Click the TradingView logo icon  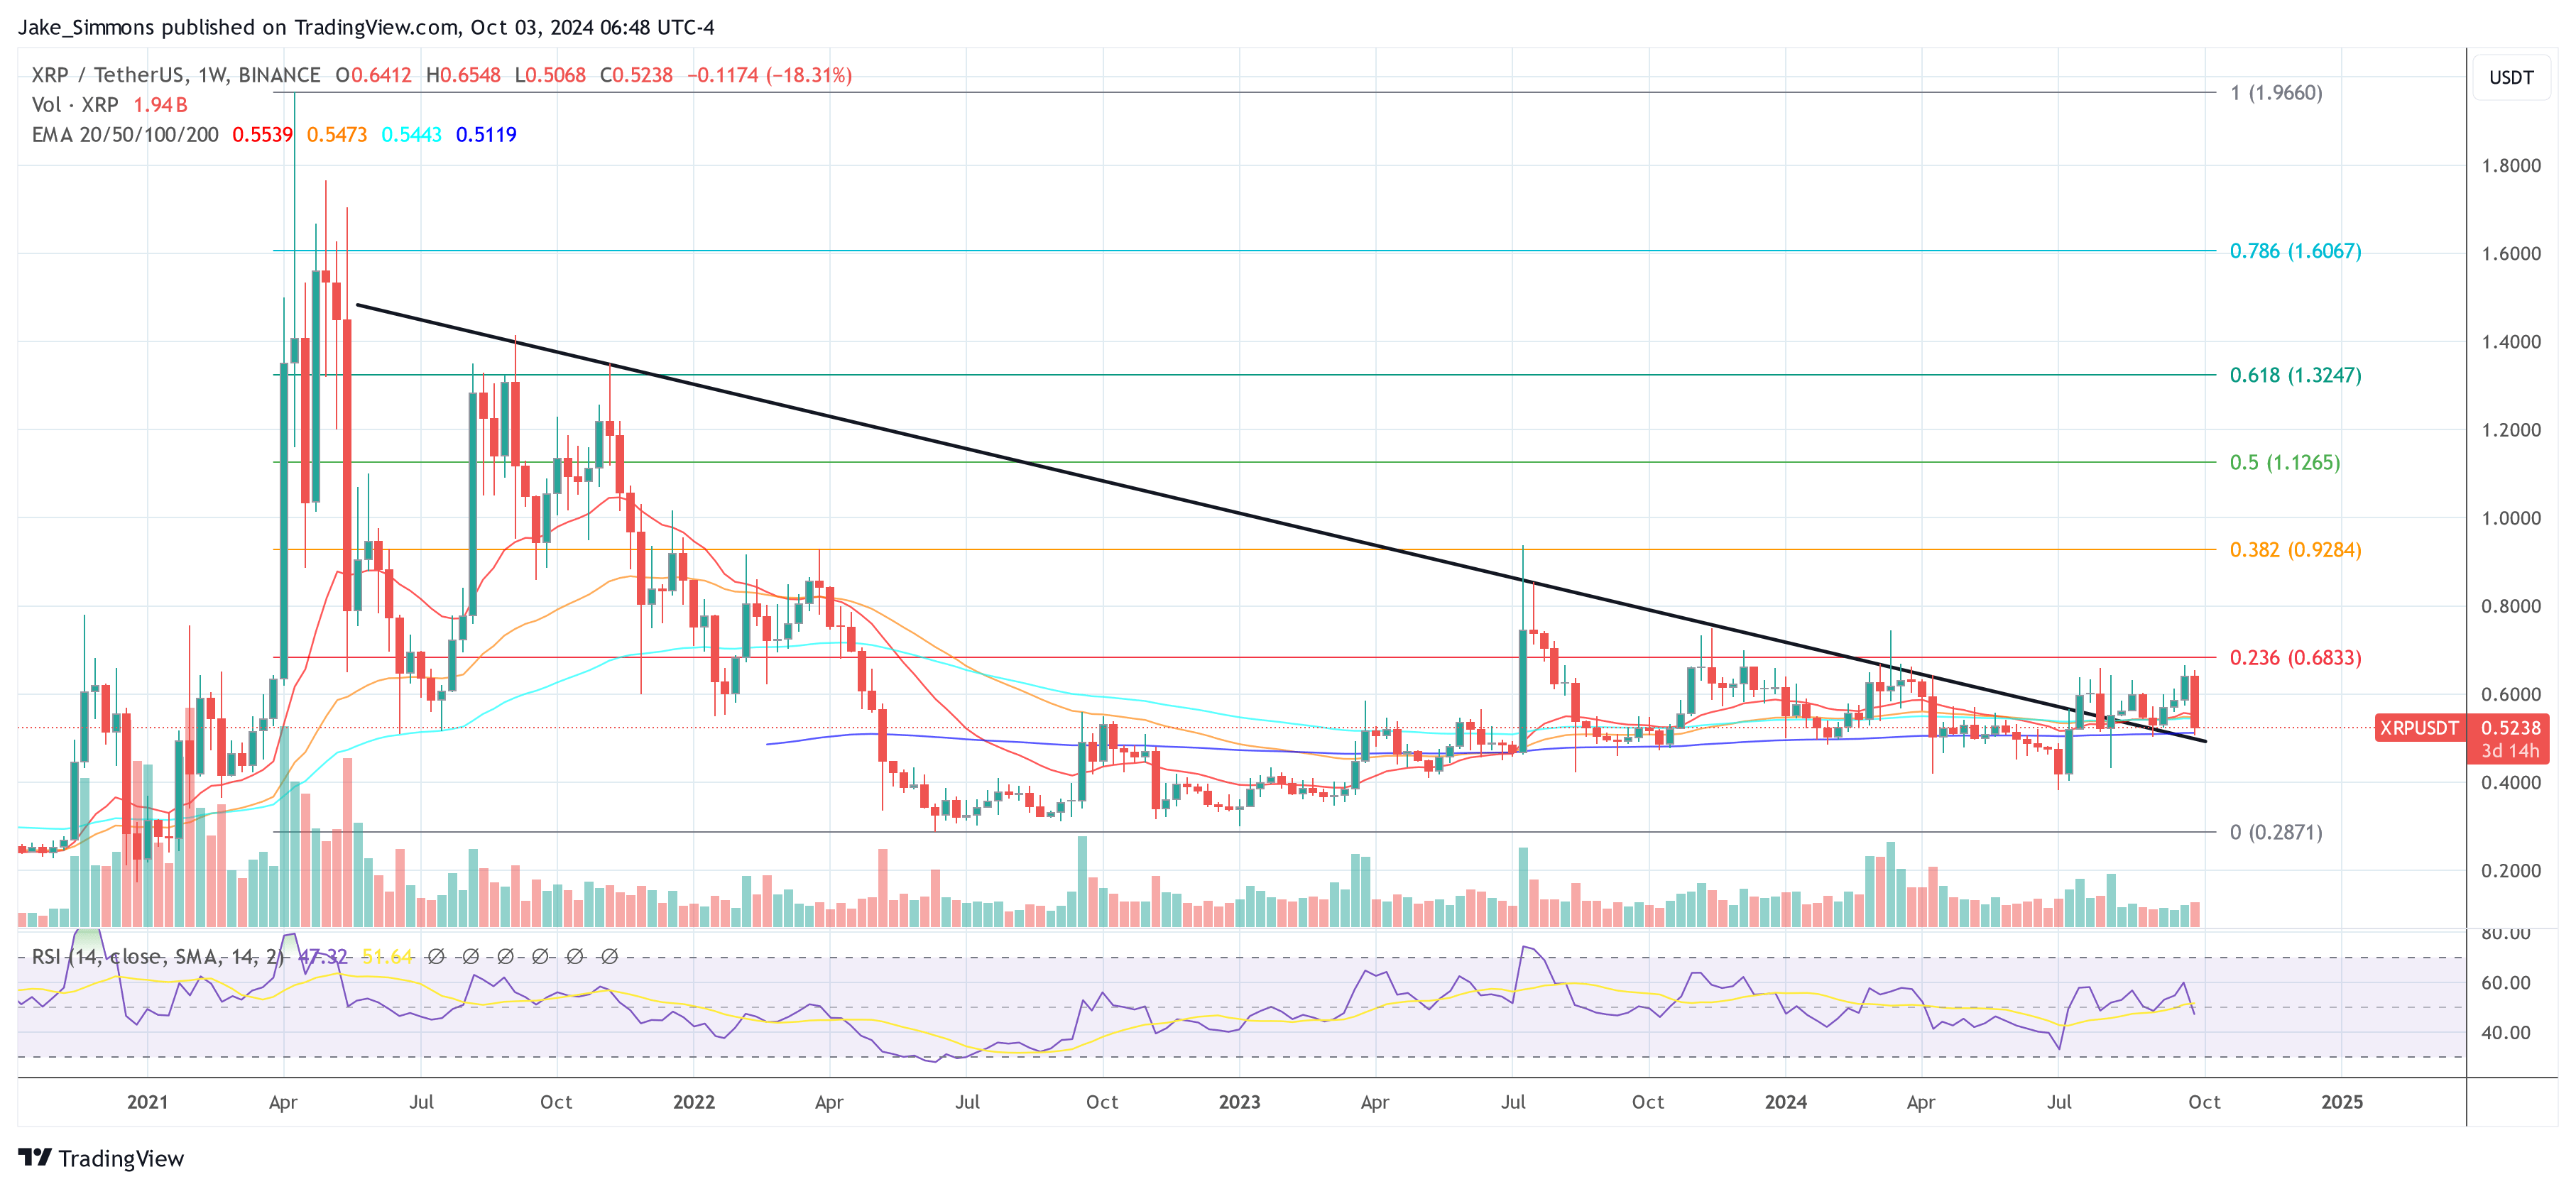pyautogui.click(x=35, y=1157)
